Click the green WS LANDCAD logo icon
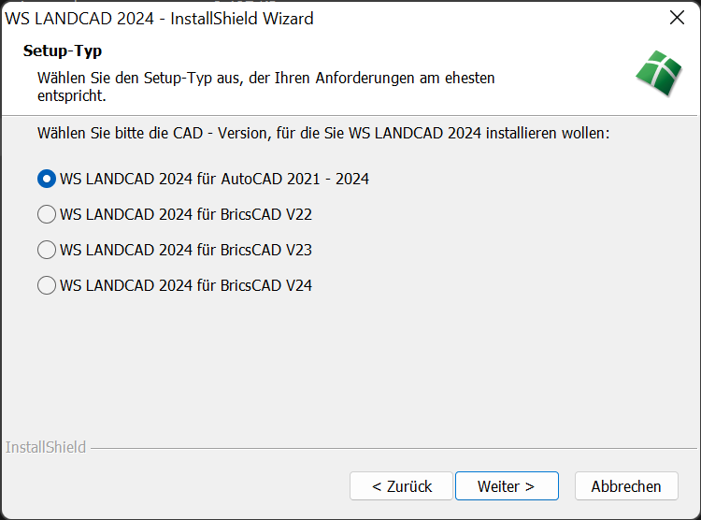Image resolution: width=701 pixels, height=520 pixels. (658, 74)
